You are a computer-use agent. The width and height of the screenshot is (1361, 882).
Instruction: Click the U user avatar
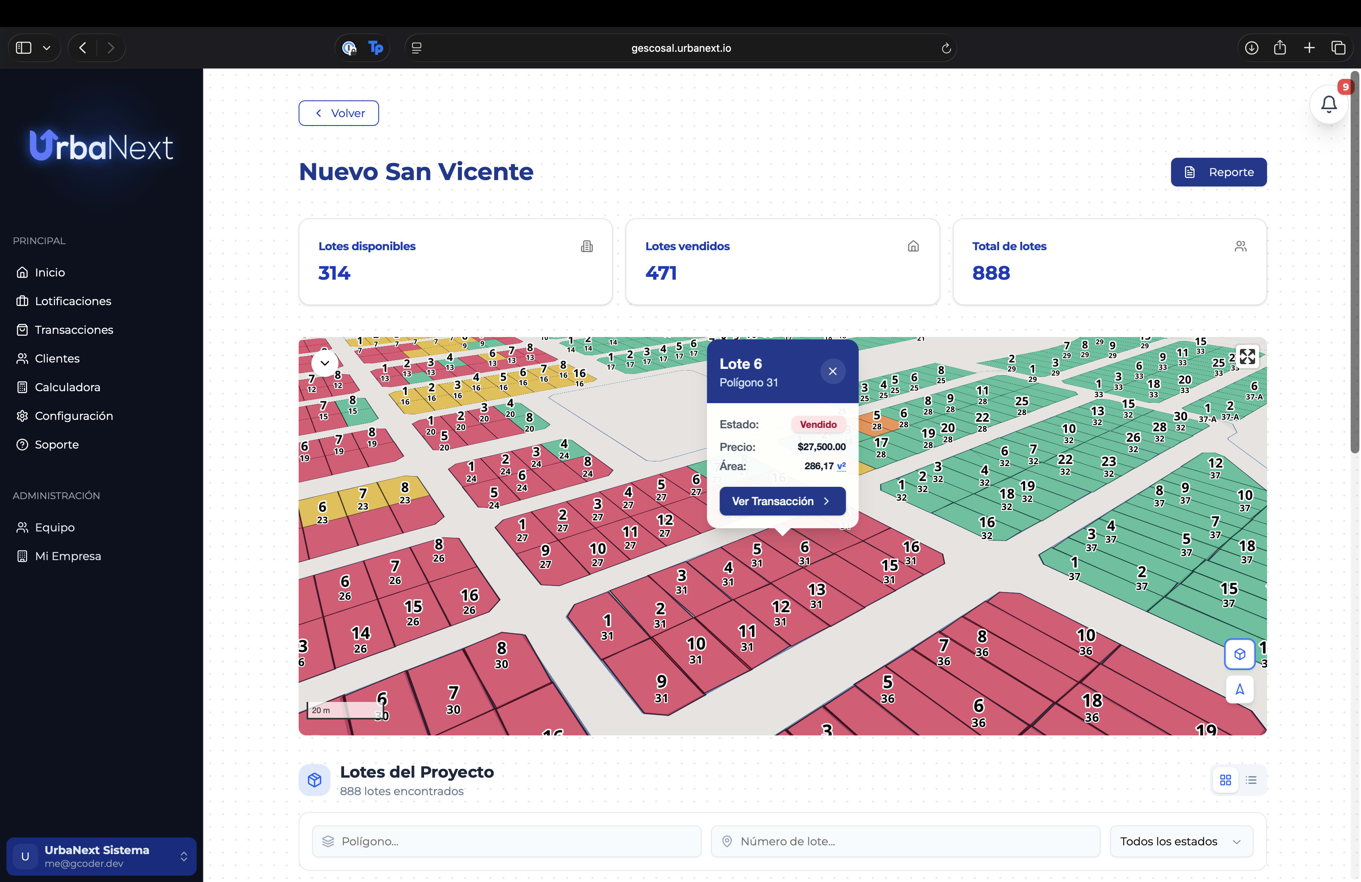point(25,856)
